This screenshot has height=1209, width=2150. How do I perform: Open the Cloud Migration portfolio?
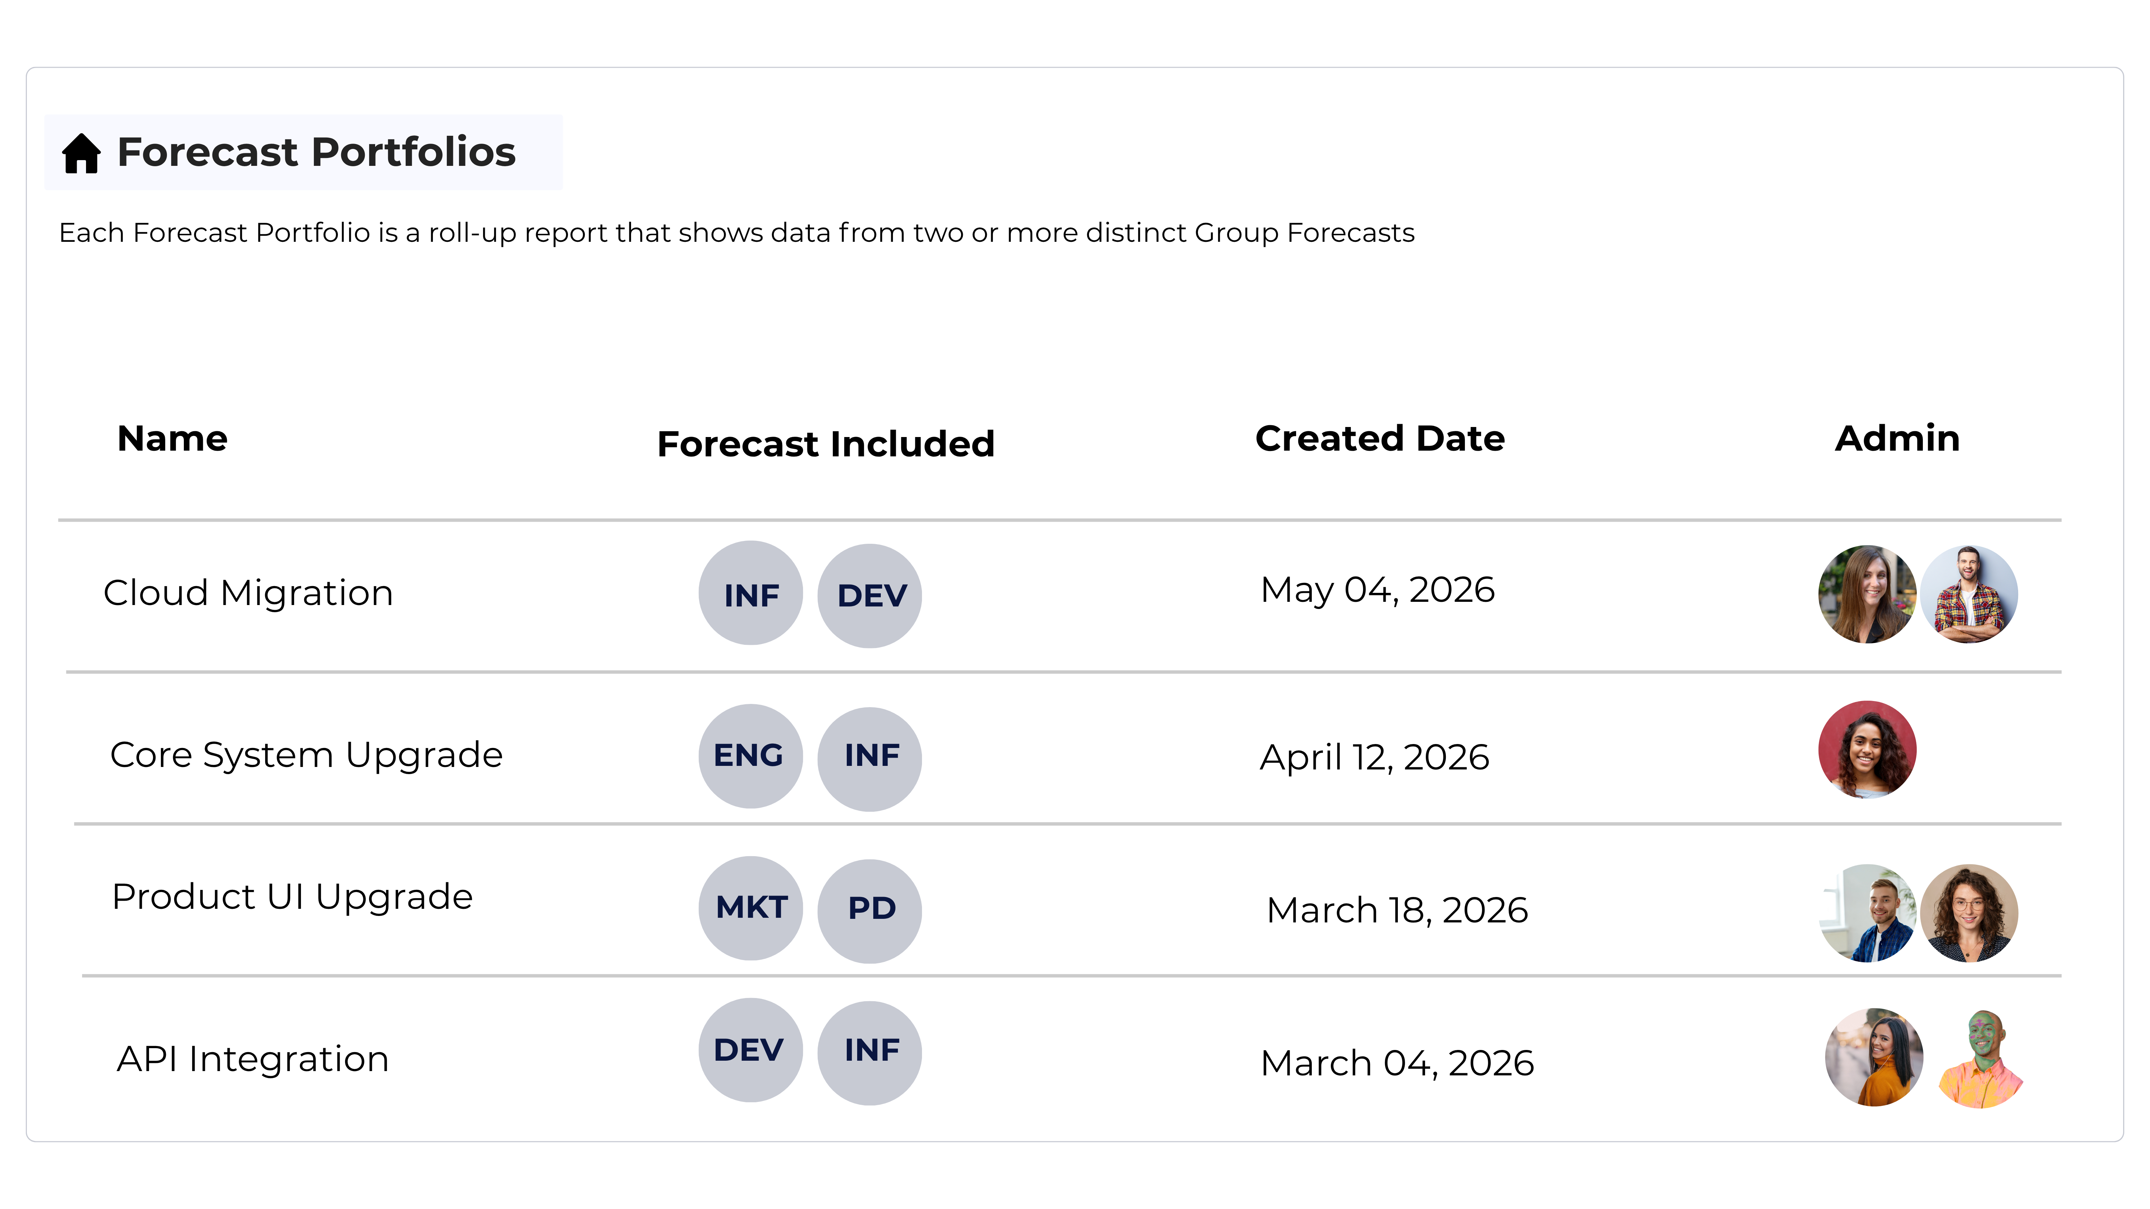[x=248, y=593]
